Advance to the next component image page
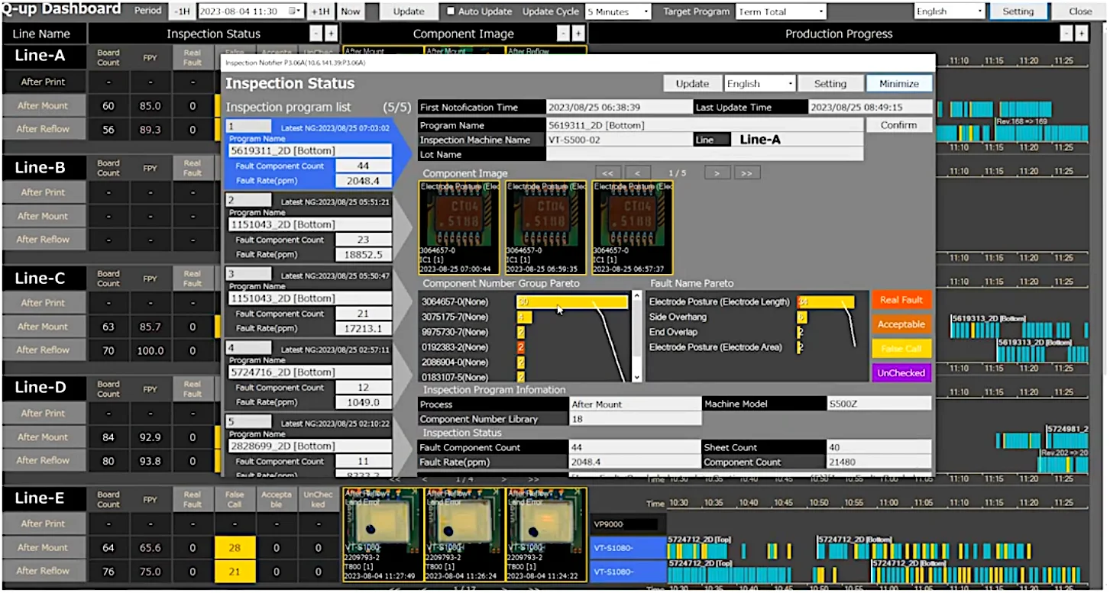Viewport: 1110px width, 593px height. click(717, 173)
